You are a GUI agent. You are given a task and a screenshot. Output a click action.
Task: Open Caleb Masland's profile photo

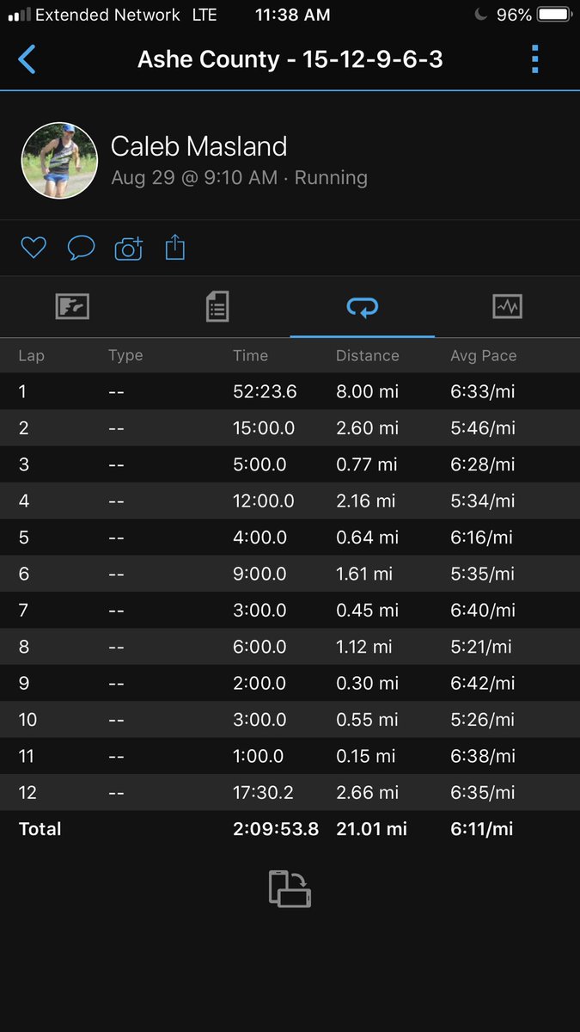[x=59, y=161]
